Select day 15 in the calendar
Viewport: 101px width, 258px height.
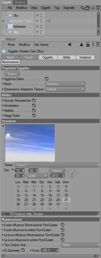42,195
